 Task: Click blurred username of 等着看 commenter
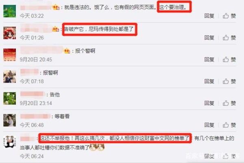coord(35,116)
